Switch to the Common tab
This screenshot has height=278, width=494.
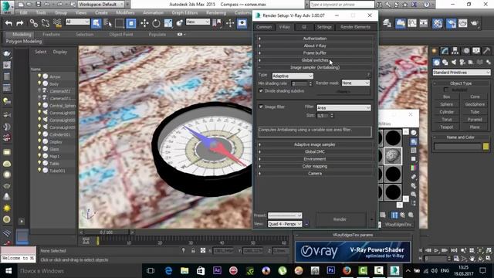(264, 27)
